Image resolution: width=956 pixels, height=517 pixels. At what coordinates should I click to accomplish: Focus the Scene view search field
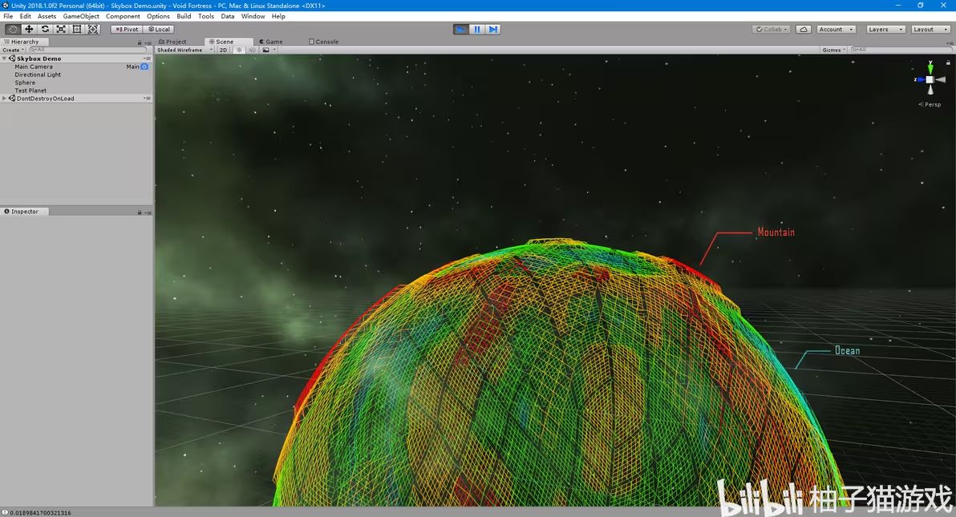click(901, 50)
